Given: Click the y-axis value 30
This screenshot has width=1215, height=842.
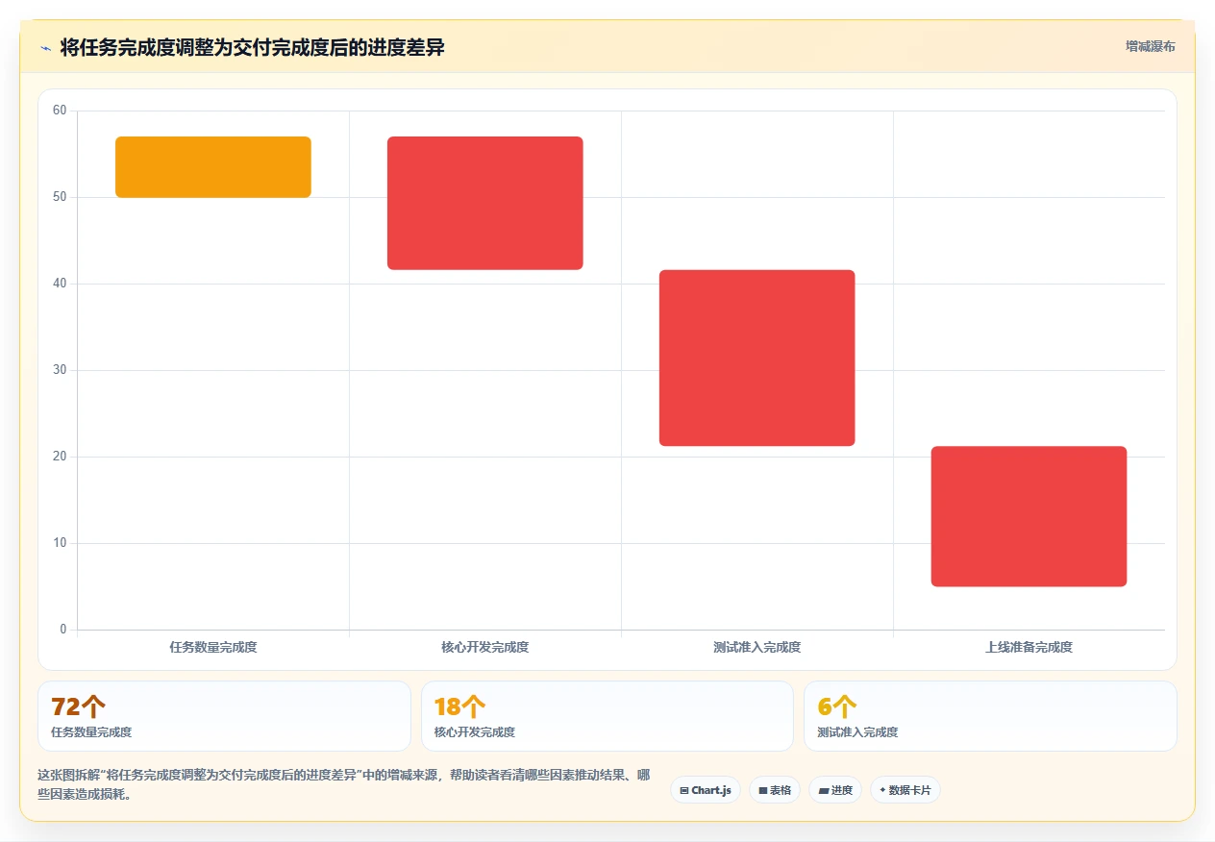Looking at the screenshot, I should click(60, 370).
